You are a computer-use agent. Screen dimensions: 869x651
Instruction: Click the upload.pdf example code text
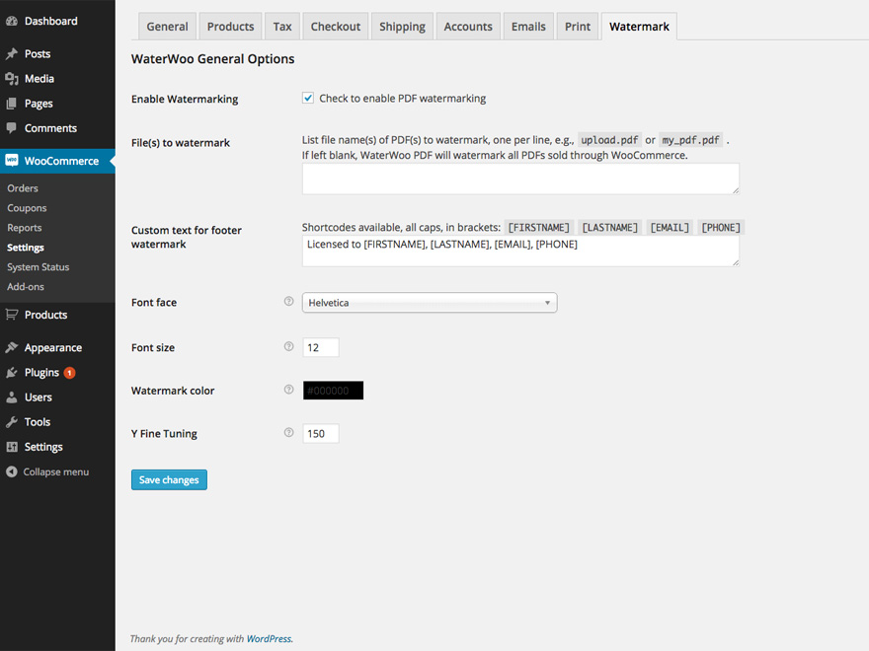(609, 140)
